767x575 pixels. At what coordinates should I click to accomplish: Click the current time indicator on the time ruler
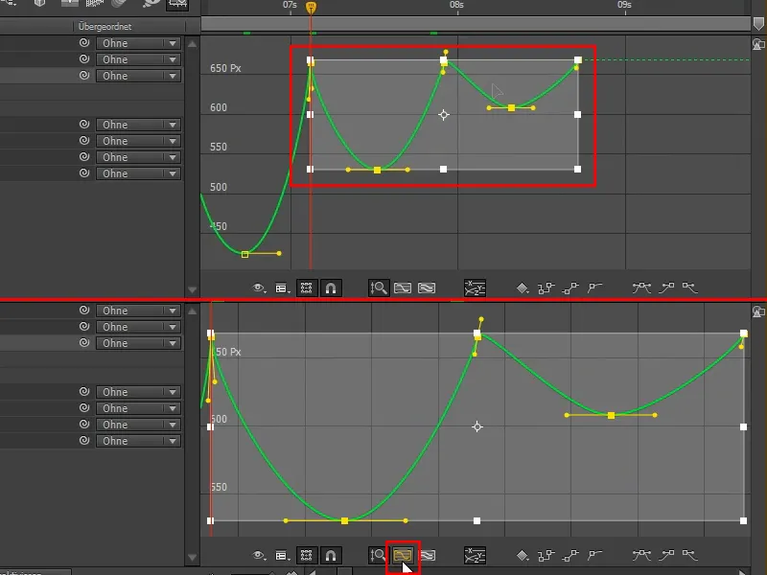click(x=311, y=8)
